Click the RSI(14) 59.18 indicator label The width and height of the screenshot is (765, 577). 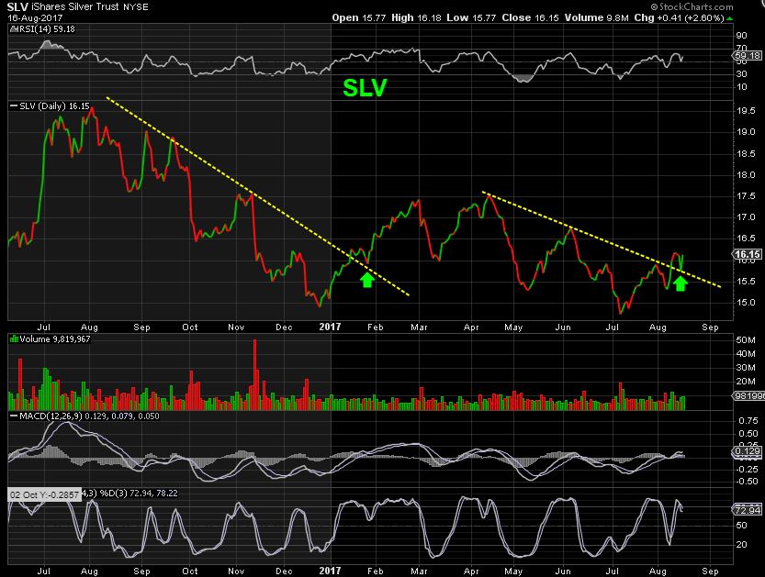tap(43, 29)
